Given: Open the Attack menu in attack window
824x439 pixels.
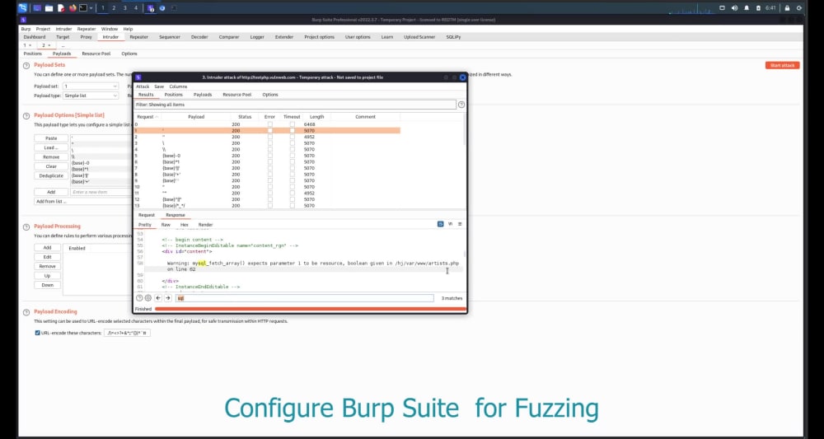Looking at the screenshot, I should click(x=143, y=86).
